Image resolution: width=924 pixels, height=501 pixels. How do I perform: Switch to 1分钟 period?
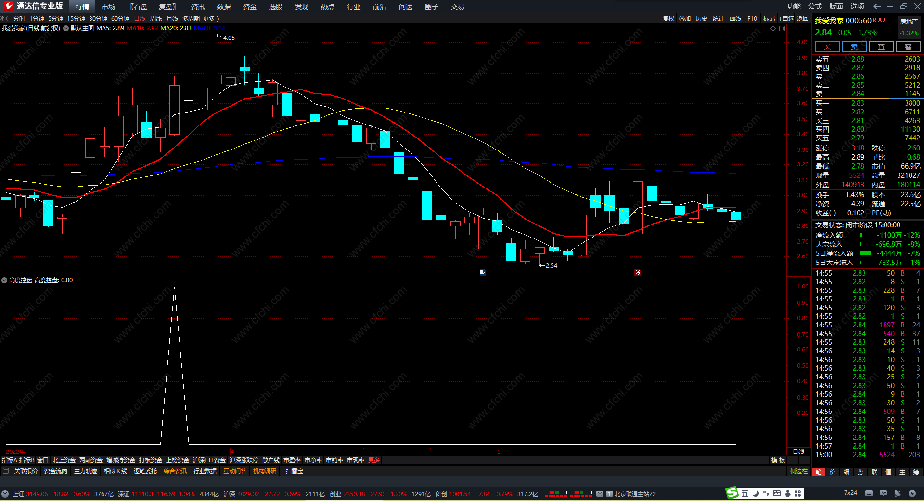[37, 19]
